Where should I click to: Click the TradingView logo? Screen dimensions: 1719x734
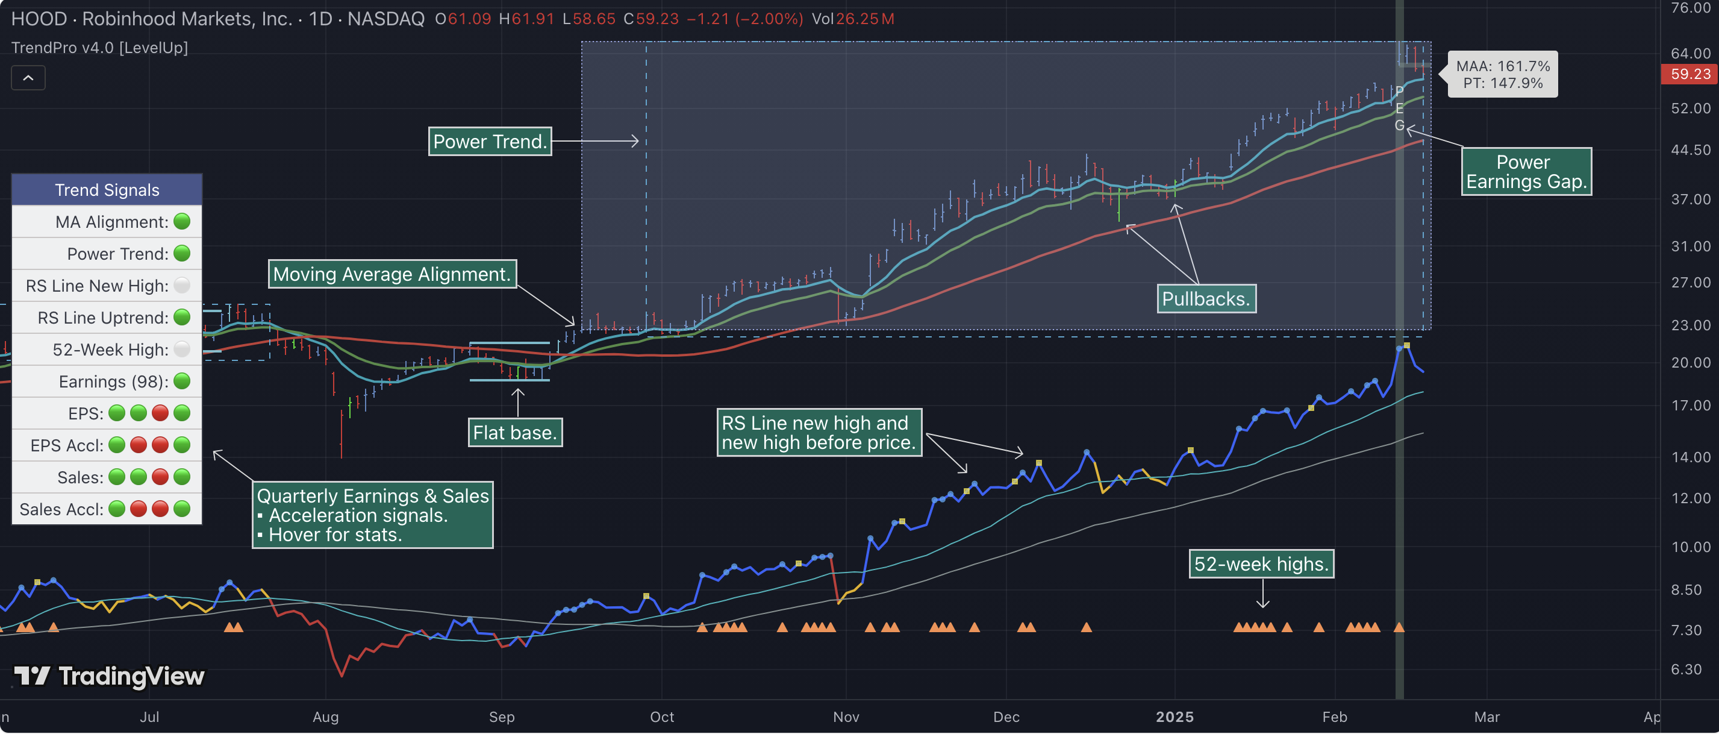tap(110, 676)
